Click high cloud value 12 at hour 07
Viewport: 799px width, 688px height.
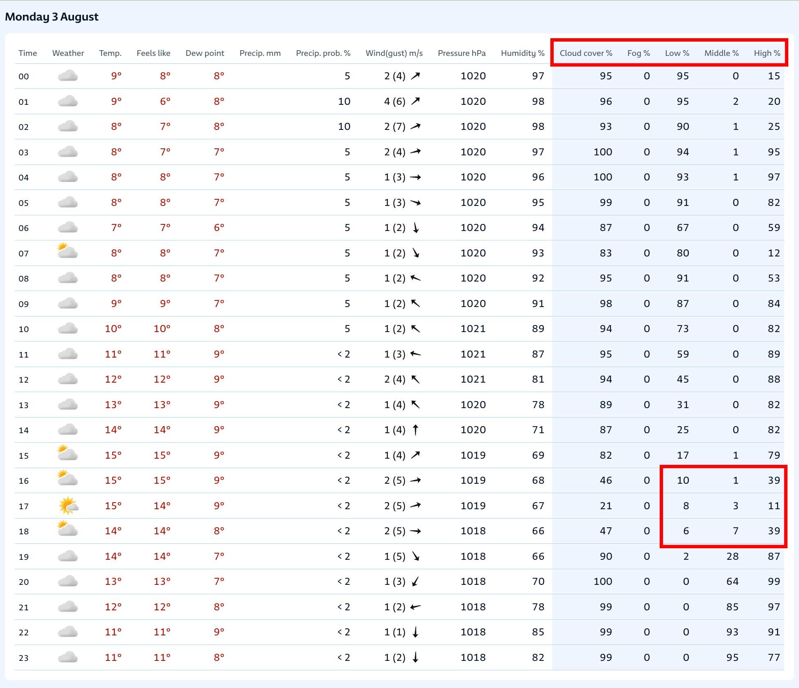coord(774,253)
